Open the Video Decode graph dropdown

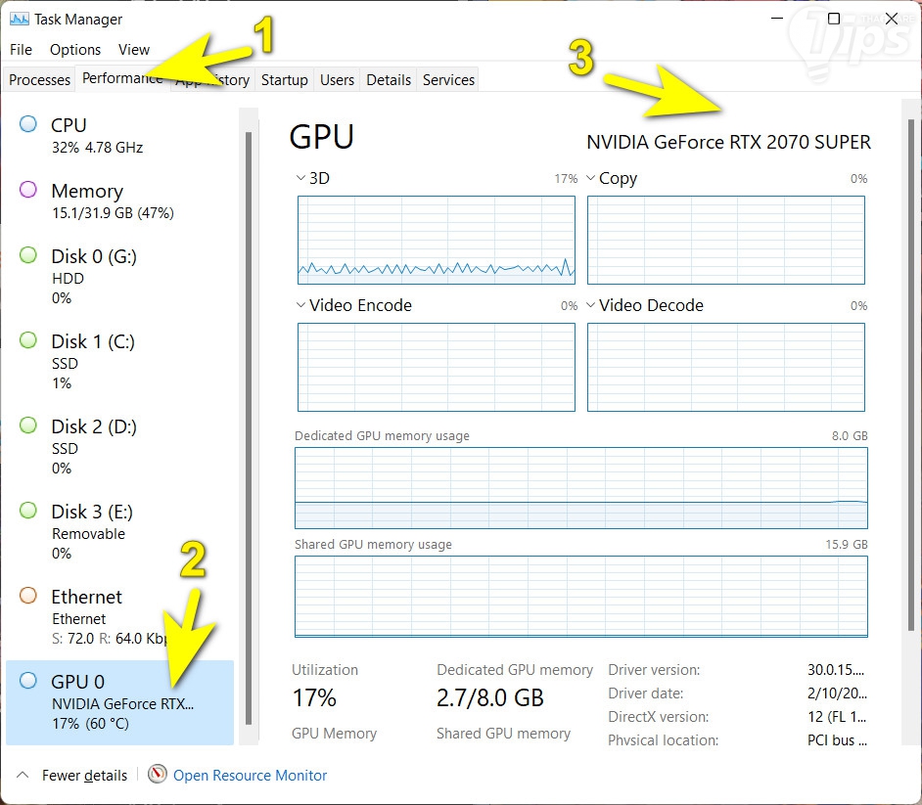(x=591, y=305)
